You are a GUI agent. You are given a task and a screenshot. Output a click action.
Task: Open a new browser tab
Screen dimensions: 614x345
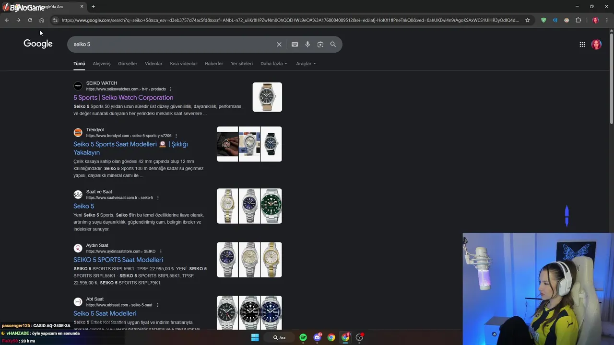click(93, 6)
